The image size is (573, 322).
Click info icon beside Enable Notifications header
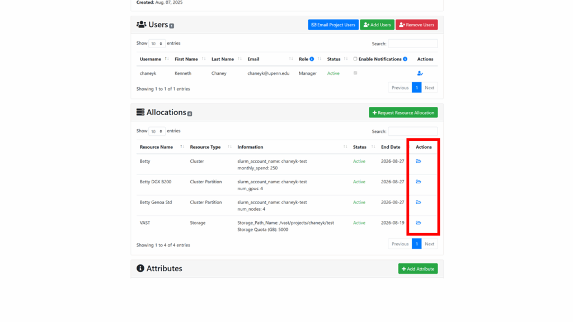point(405,59)
